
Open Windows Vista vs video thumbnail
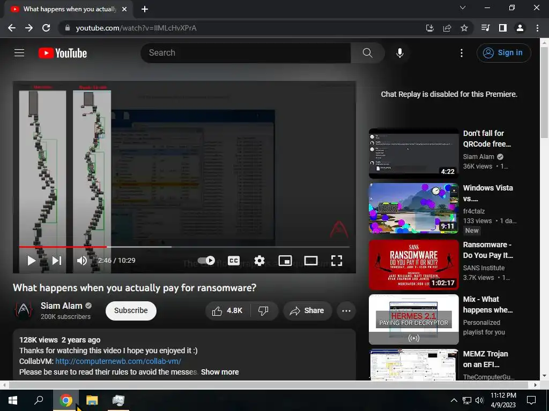point(414,208)
